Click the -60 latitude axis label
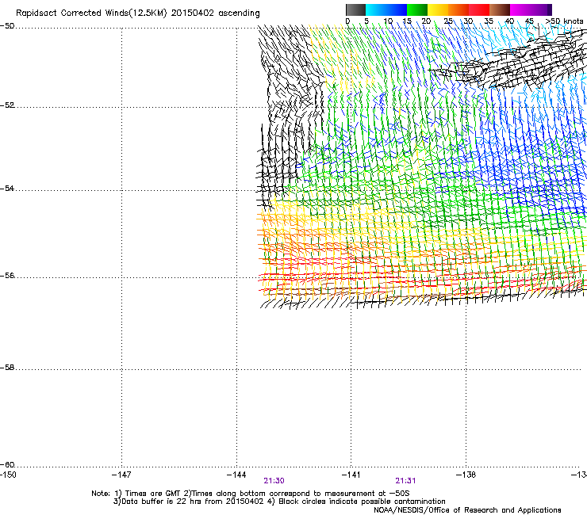Viewport: 587px width, 515px height. 7,465
